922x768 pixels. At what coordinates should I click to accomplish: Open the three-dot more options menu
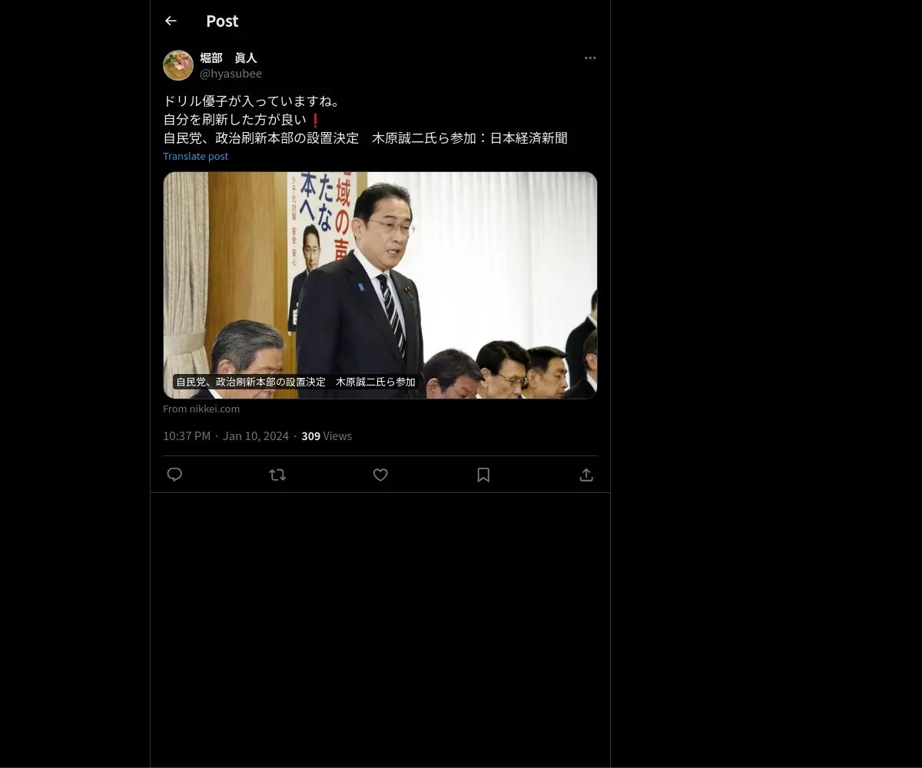click(590, 58)
